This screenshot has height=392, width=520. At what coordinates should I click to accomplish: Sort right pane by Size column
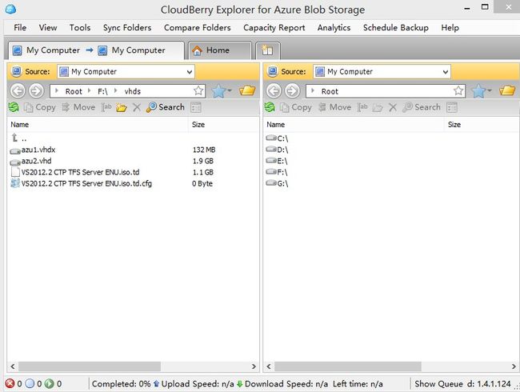click(x=481, y=125)
